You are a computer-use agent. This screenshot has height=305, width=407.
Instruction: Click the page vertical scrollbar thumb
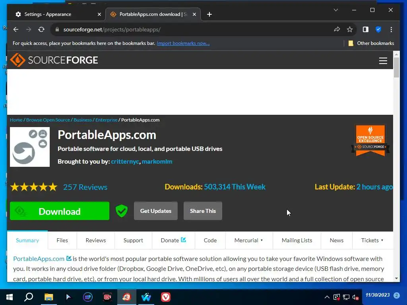click(x=396, y=68)
